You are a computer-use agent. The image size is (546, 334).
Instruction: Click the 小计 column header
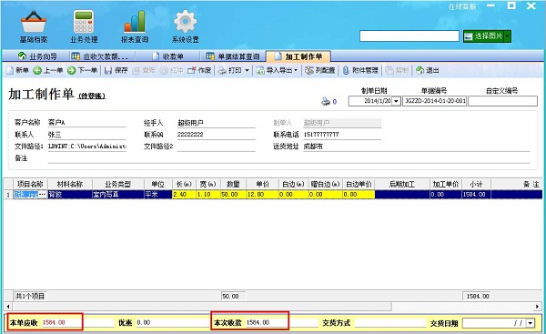476,184
